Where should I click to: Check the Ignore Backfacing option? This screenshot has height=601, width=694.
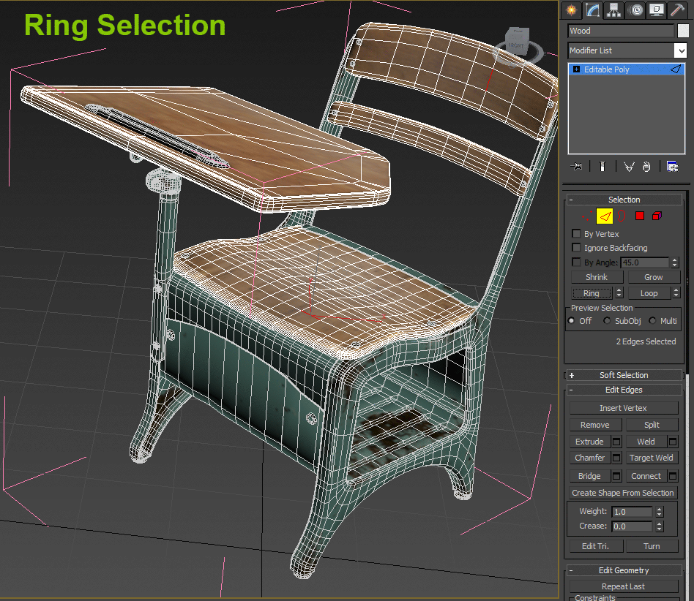[576, 248]
